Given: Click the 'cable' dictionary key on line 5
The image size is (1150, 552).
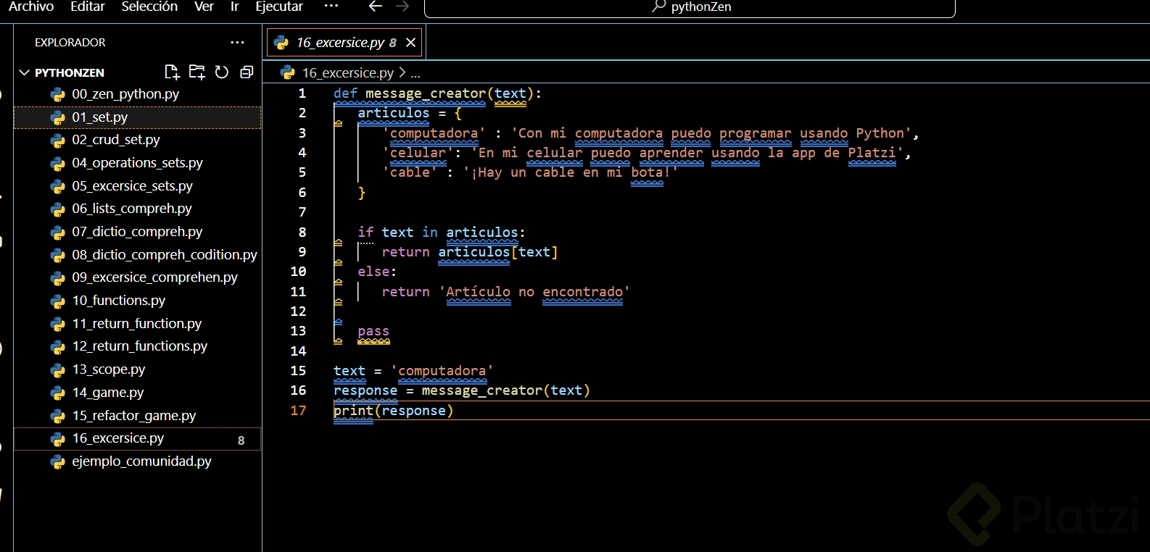Looking at the screenshot, I should 410,172.
